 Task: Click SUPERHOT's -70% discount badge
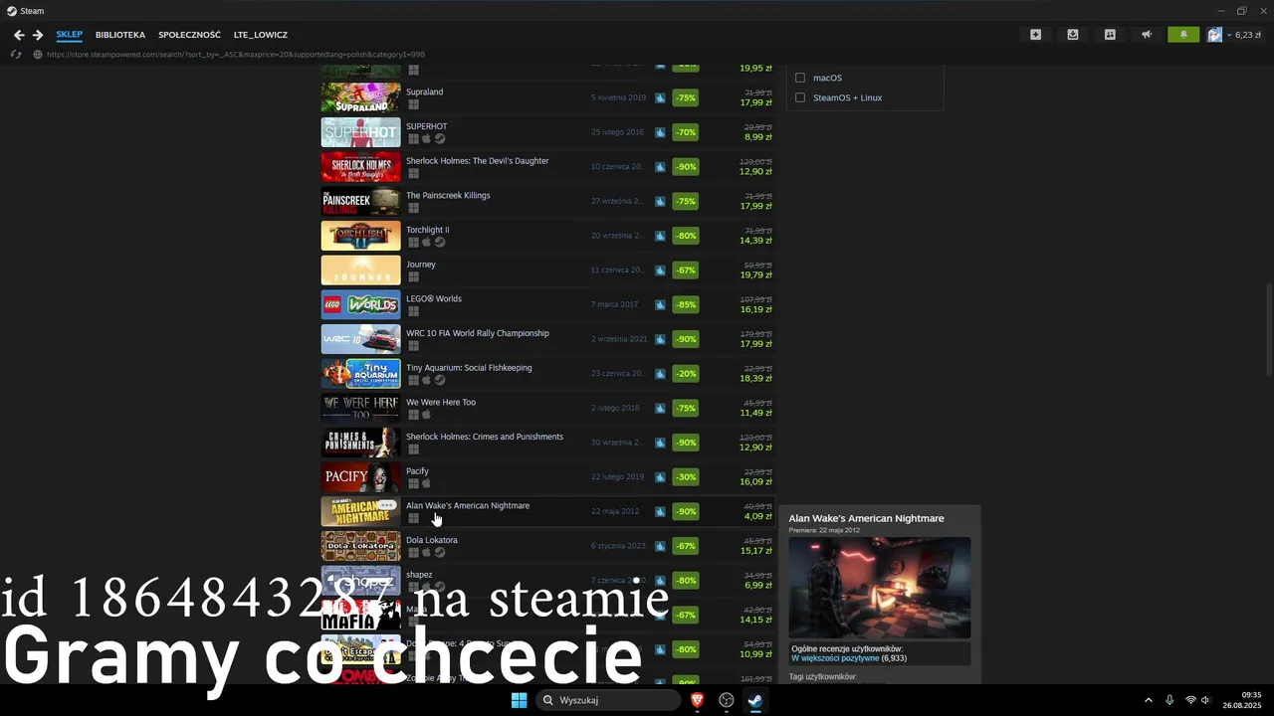pyautogui.click(x=686, y=132)
